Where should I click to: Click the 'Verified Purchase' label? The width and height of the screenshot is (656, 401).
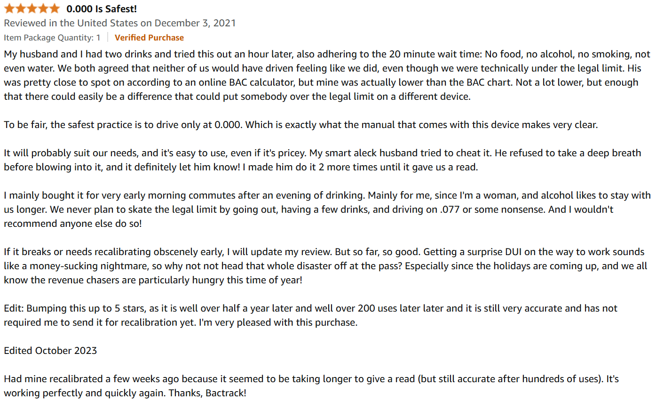[149, 38]
